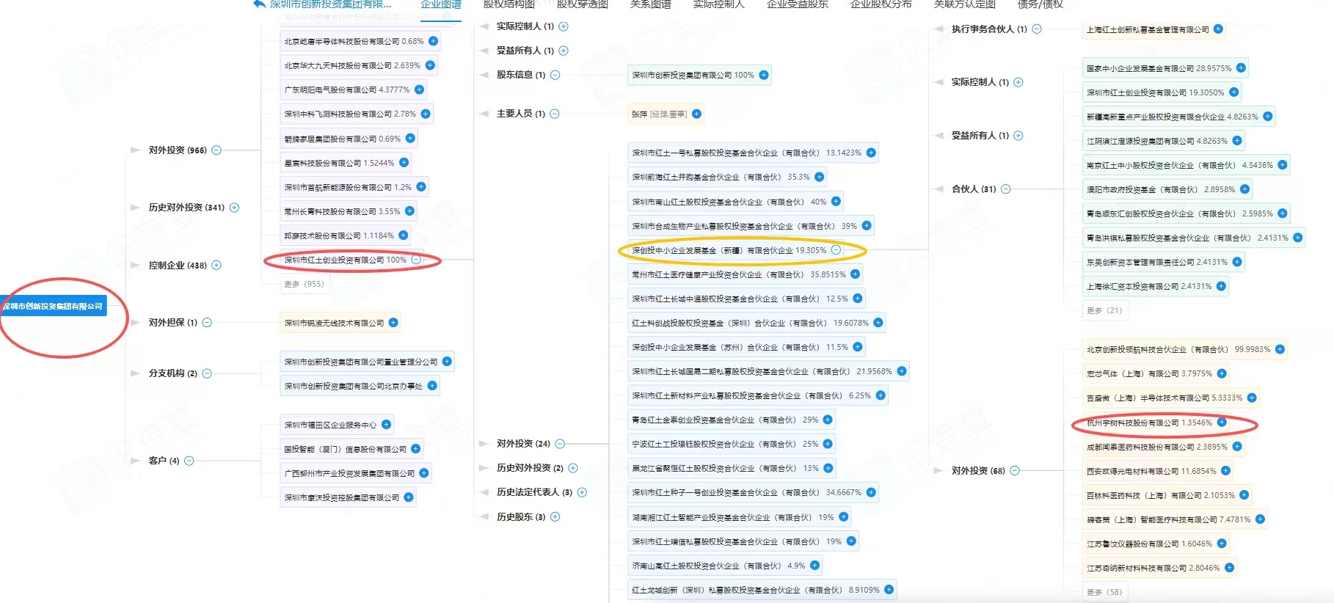Open plus icon beside 箭牌家居集团股份有限公司
This screenshot has height=603, width=1334.
point(411,138)
